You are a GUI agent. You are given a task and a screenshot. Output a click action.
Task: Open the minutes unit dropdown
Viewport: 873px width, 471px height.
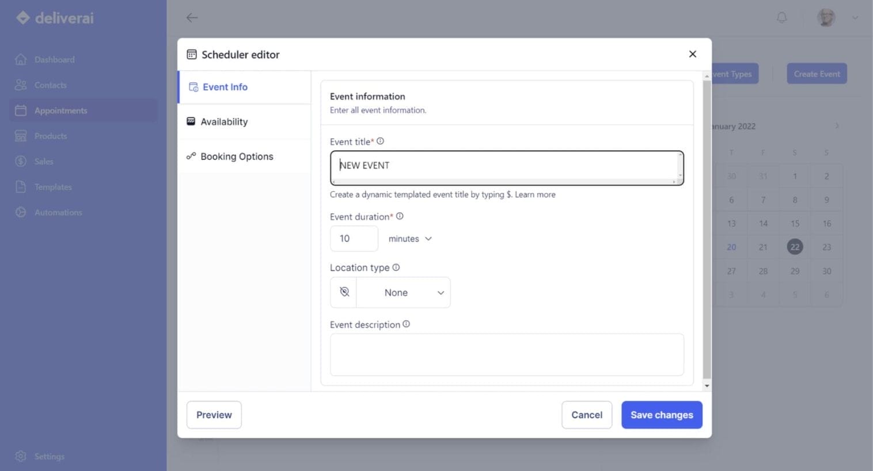pos(410,239)
